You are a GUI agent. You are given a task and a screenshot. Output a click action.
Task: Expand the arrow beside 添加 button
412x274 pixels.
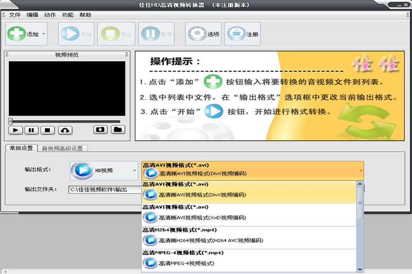coord(44,34)
